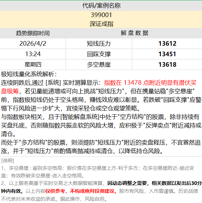Click the 极短线量化系统解析 heading
The height and width of the screenshot is (203, 202).
29,74
